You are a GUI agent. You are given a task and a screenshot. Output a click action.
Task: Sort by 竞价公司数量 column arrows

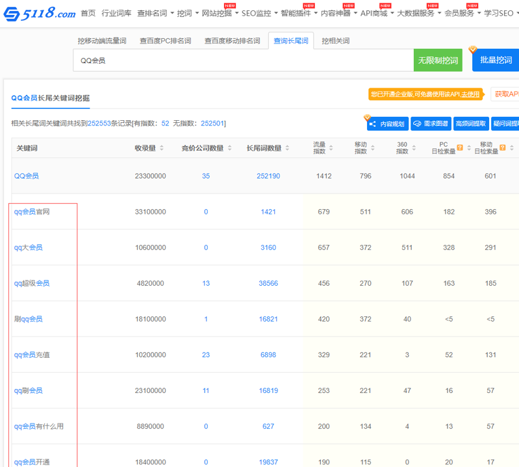point(230,148)
